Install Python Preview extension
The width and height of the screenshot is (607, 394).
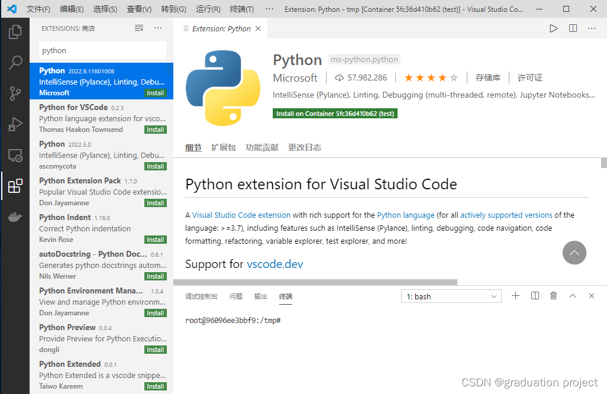click(155, 350)
